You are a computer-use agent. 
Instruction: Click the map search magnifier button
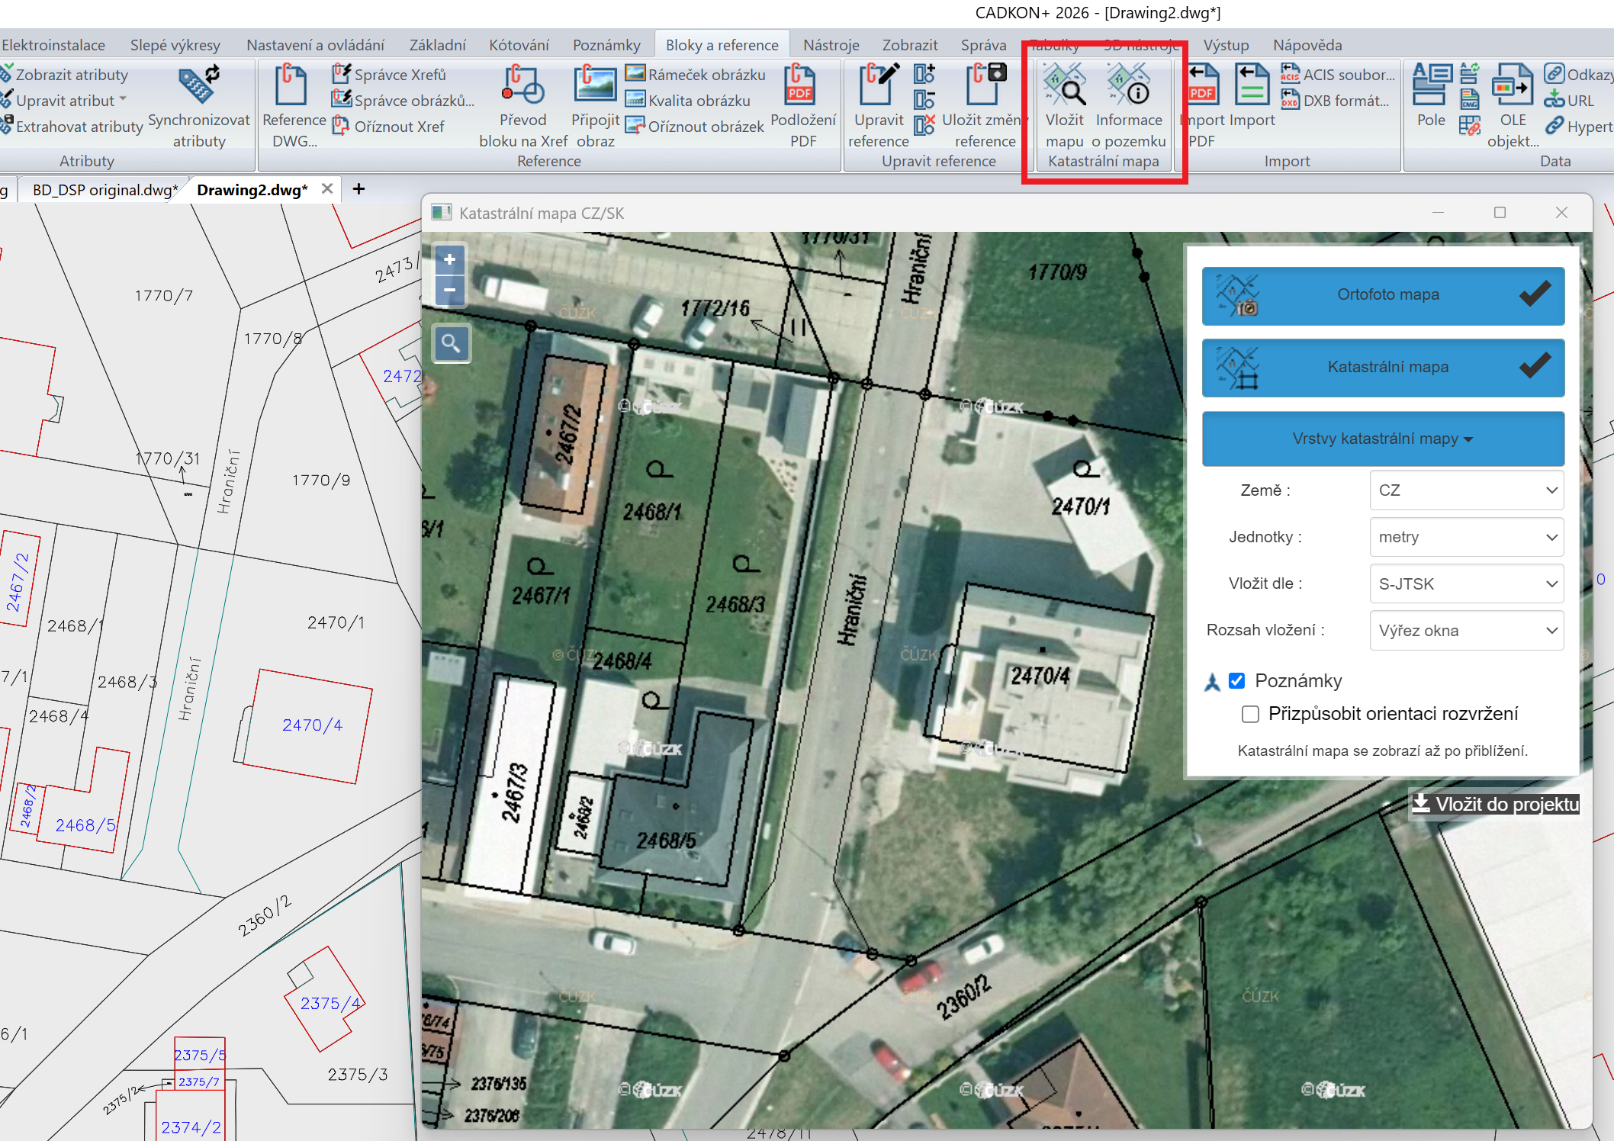(x=452, y=344)
